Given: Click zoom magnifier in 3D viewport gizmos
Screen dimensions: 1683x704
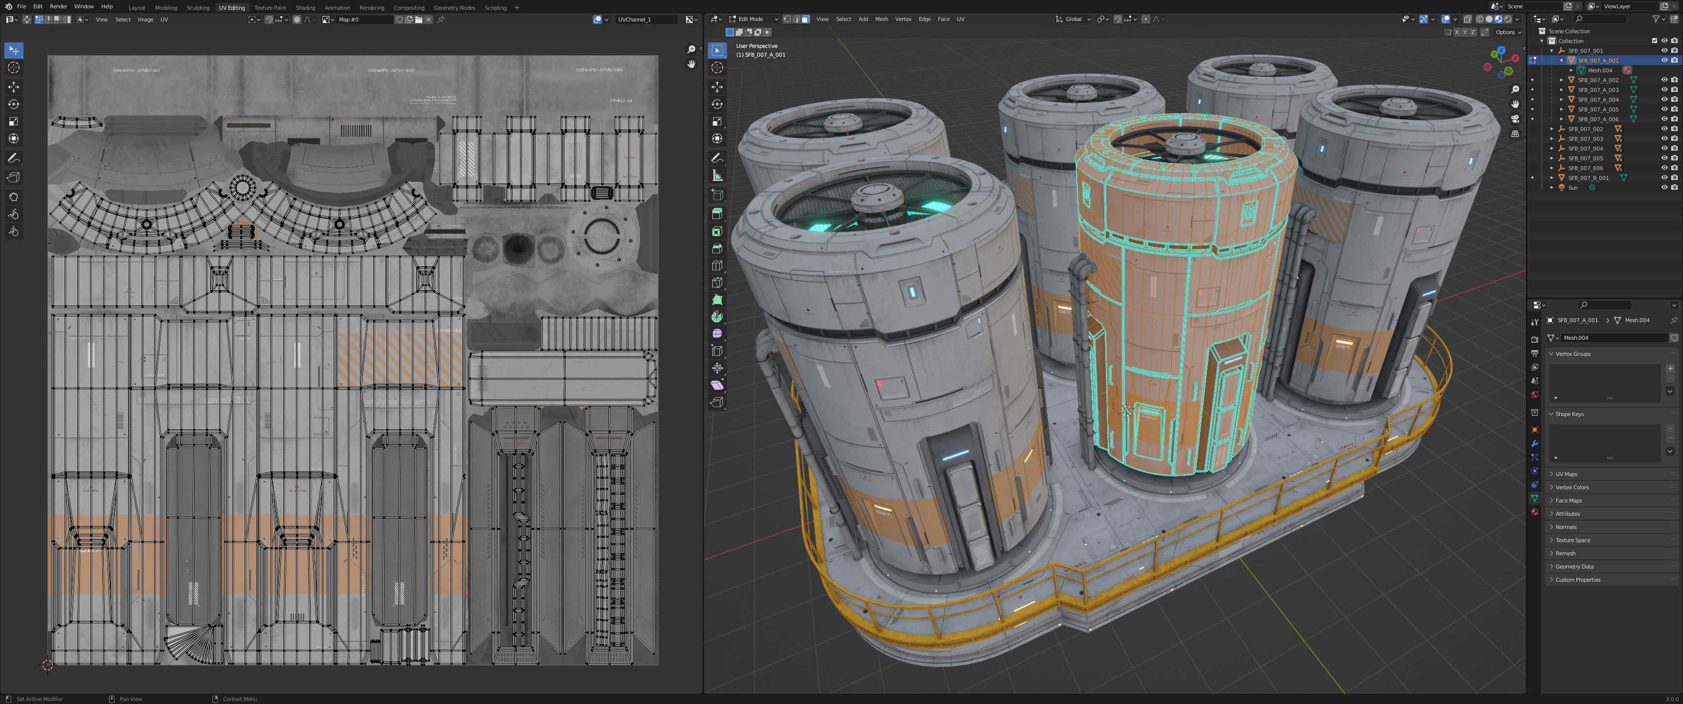Looking at the screenshot, I should 1515,89.
